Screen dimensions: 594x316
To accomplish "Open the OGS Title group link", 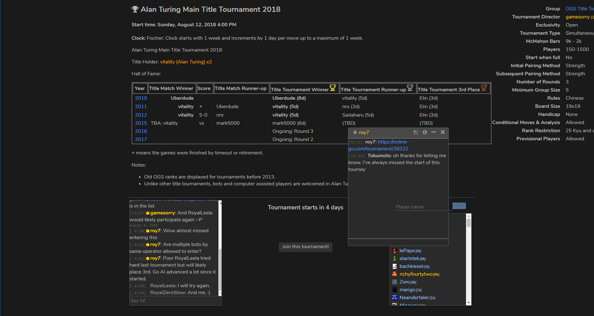I will pos(580,9).
